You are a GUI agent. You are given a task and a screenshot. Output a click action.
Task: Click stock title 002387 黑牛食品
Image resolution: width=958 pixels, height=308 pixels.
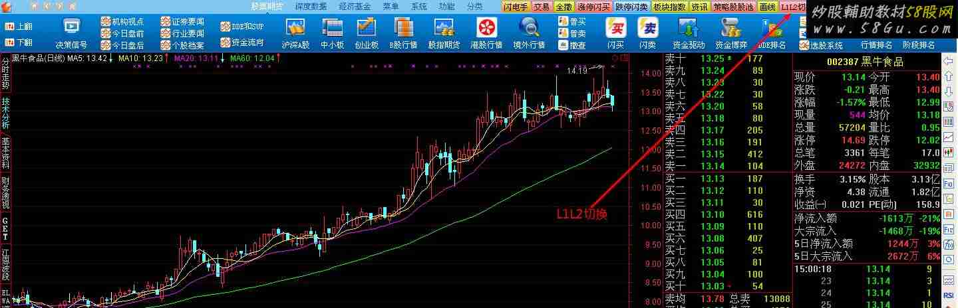pyautogui.click(x=866, y=62)
